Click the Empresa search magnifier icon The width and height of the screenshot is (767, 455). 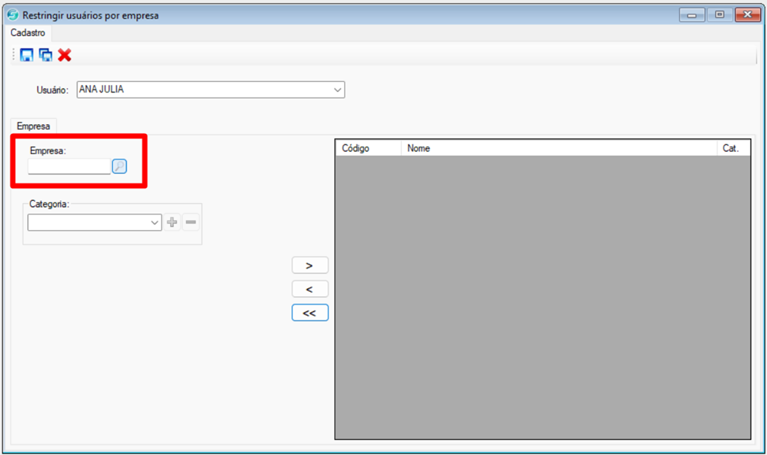click(120, 166)
